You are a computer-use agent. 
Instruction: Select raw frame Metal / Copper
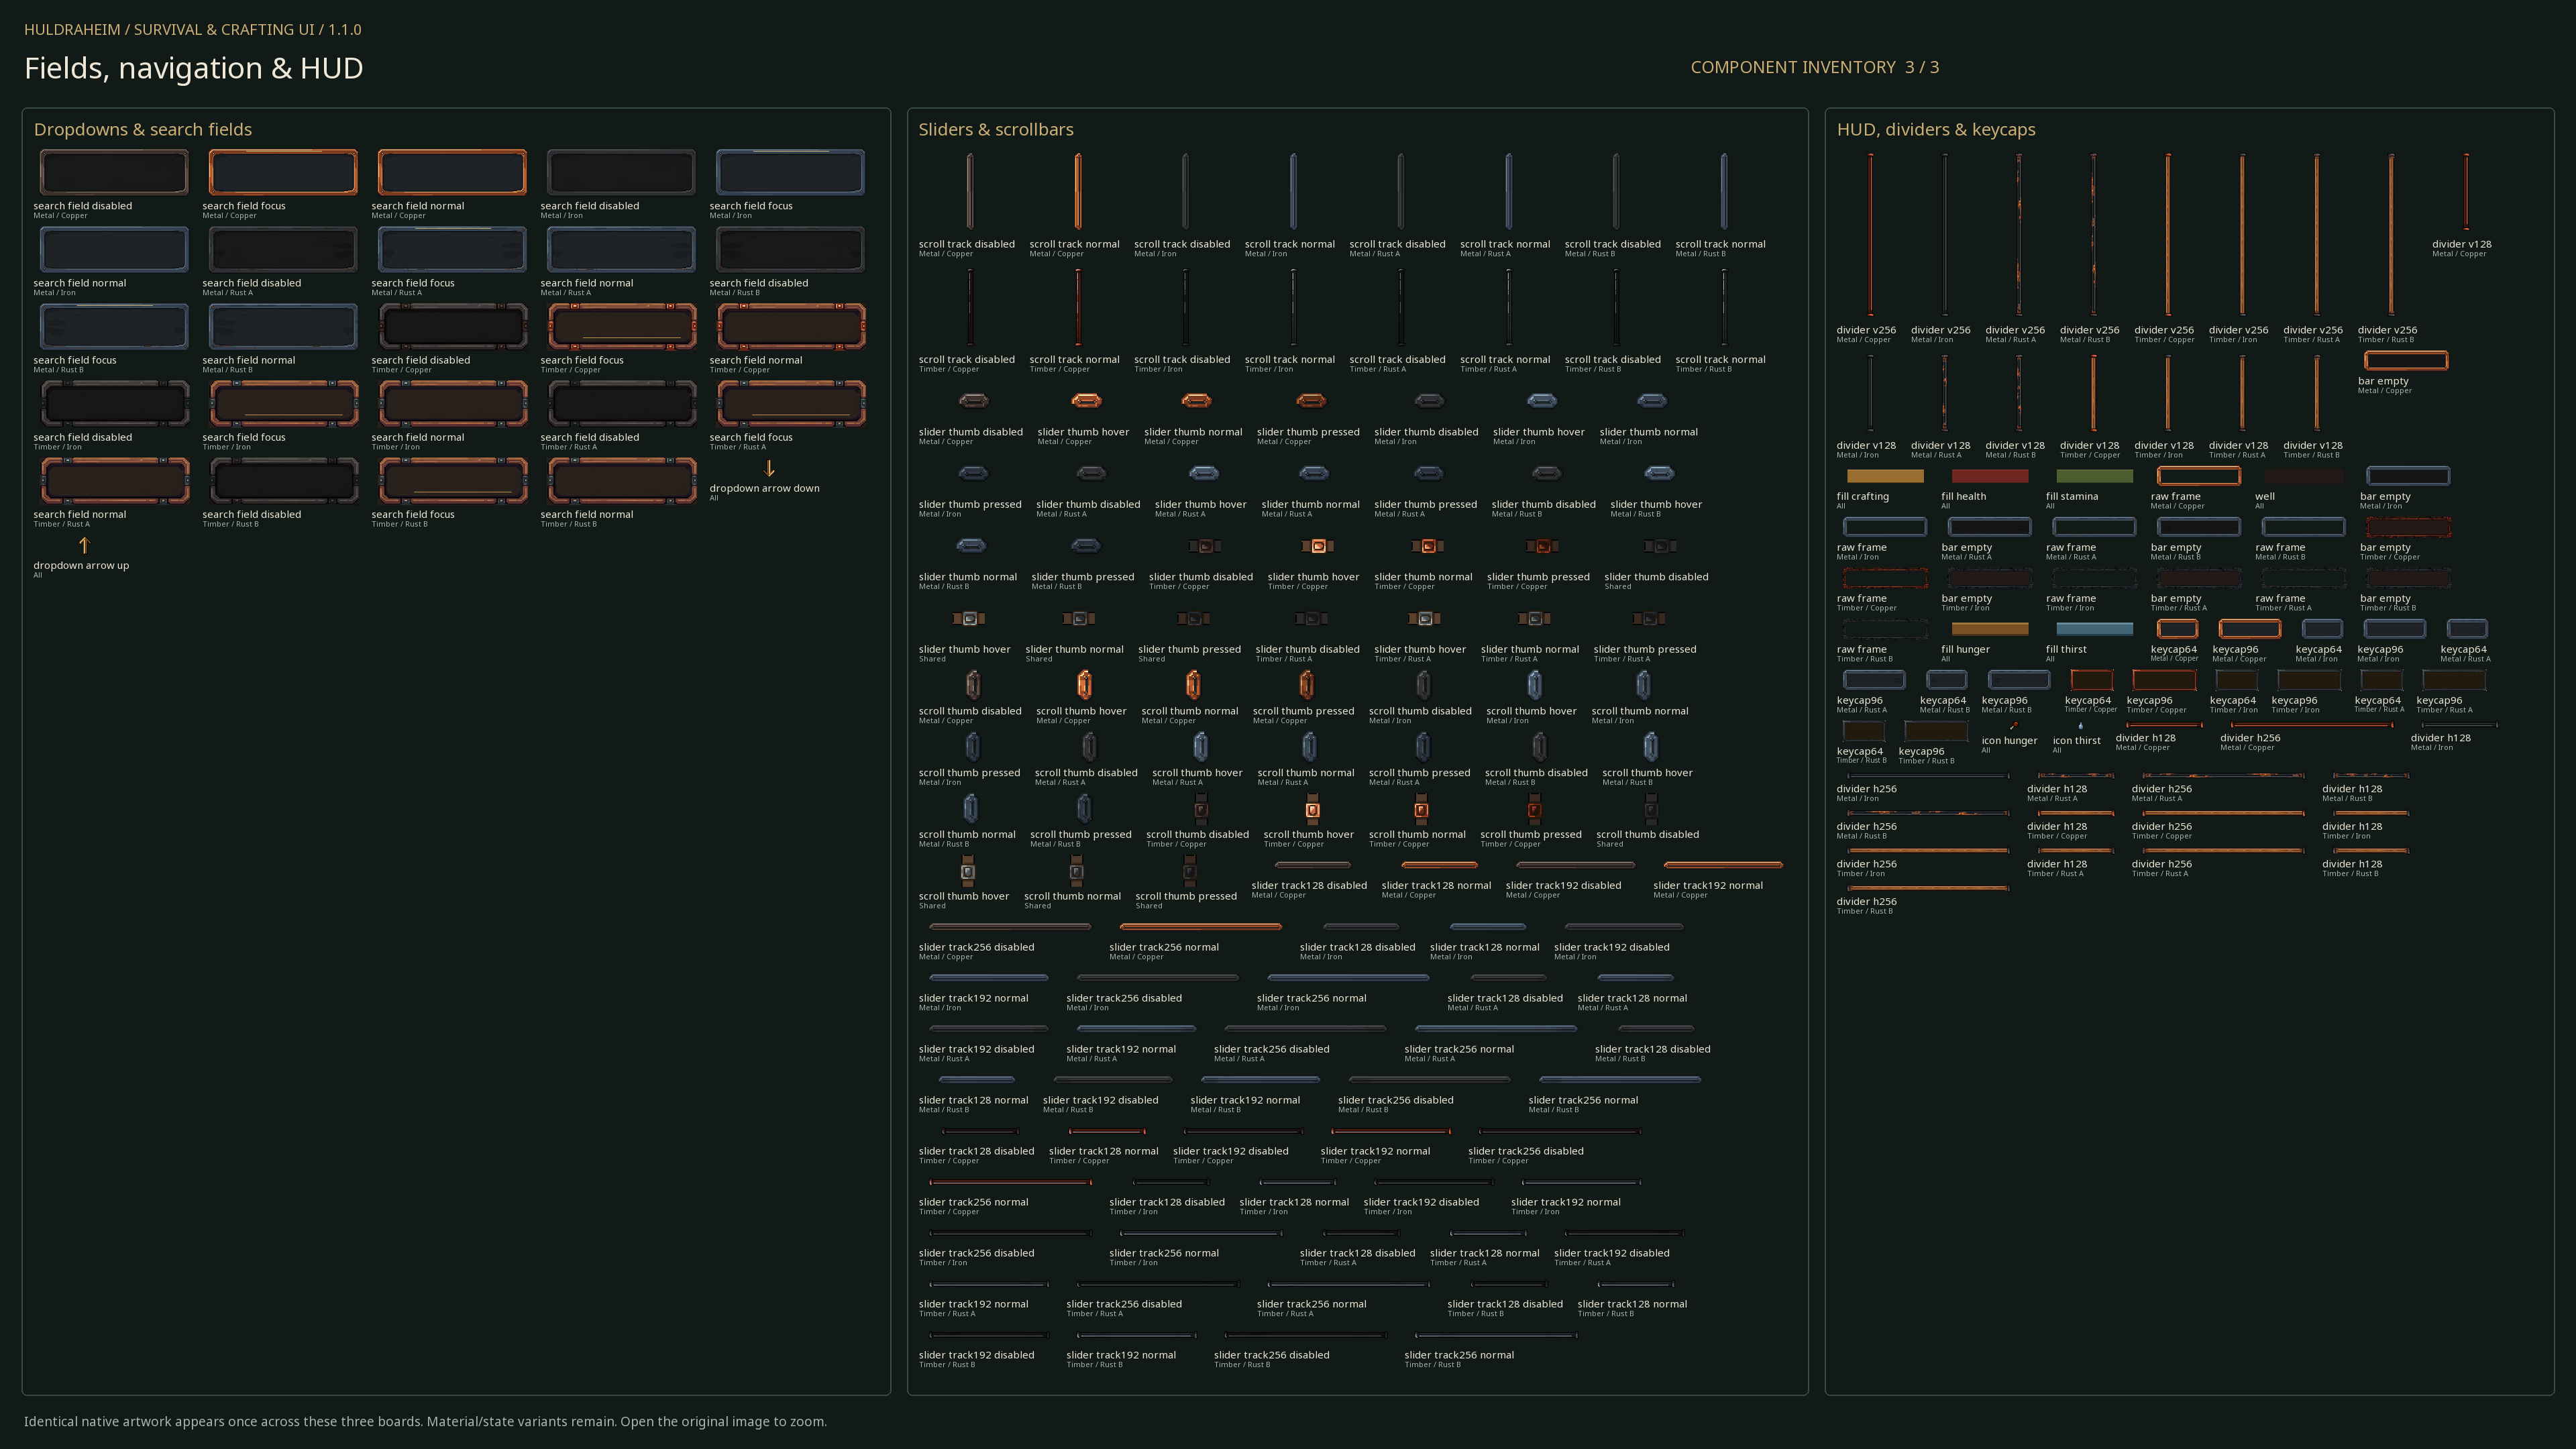coord(2198,476)
